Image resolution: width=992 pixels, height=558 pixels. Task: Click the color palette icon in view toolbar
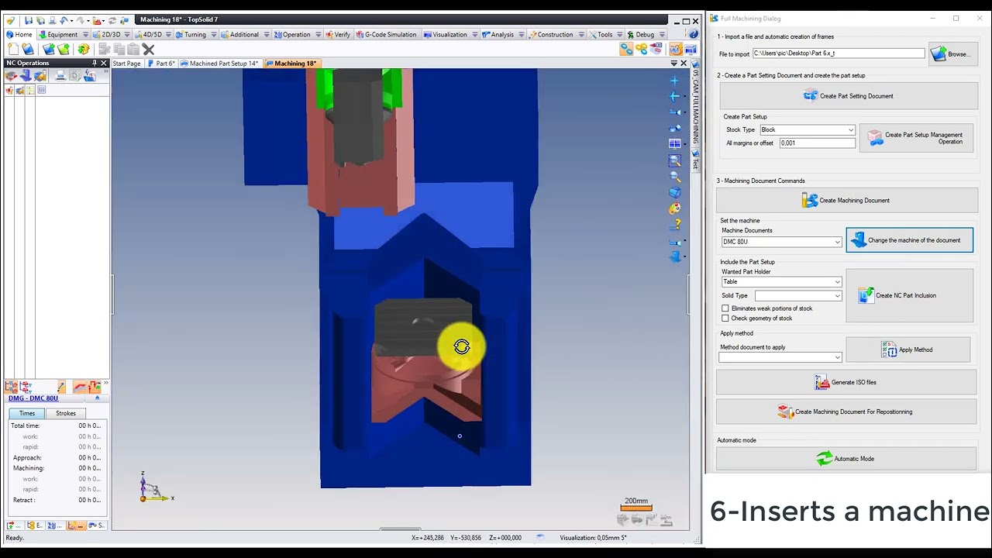(675, 209)
